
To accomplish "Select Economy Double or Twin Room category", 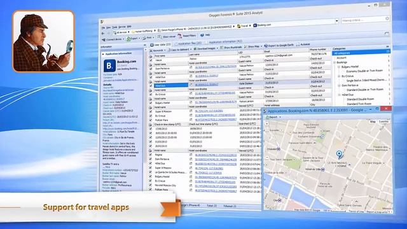I will coord(364,71).
